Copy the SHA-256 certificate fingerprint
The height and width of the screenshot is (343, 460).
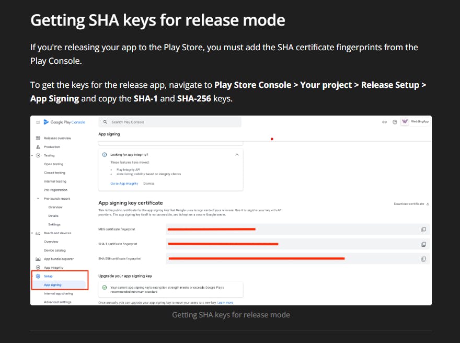[x=423, y=258]
